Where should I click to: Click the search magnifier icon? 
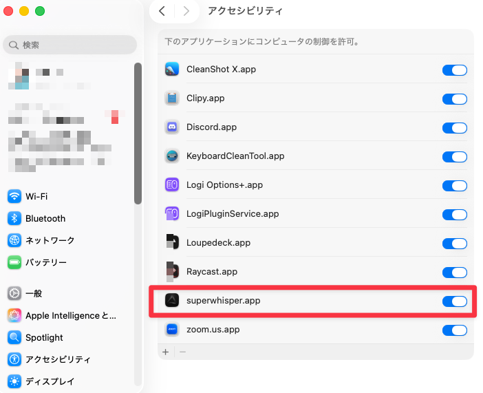pyautogui.click(x=14, y=45)
